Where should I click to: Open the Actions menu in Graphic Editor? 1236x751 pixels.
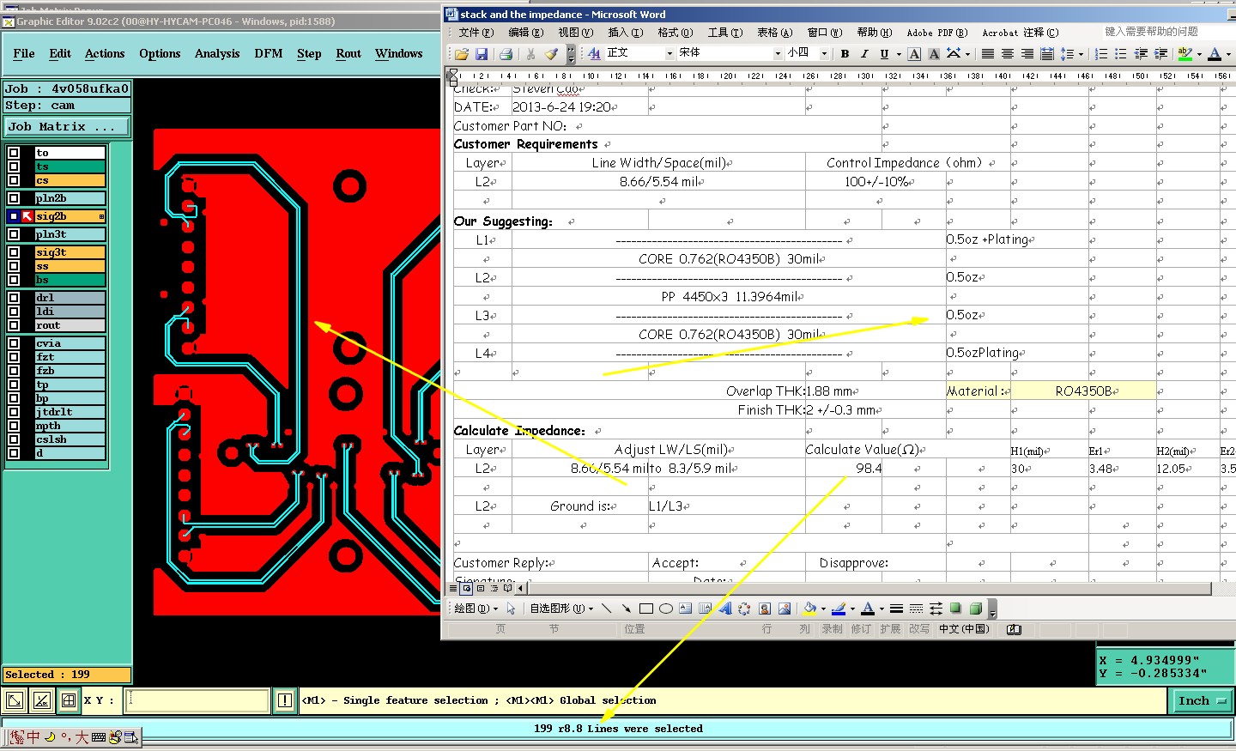[105, 53]
